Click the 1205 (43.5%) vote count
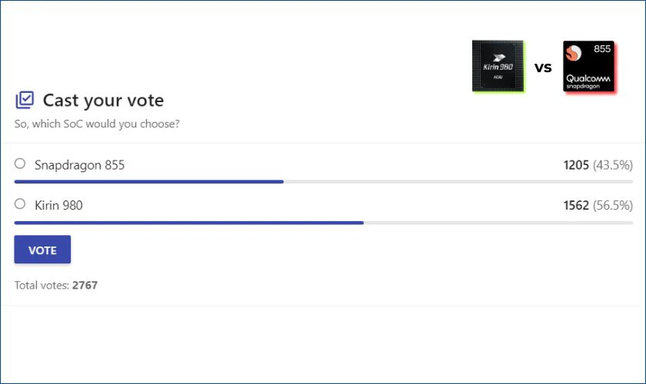646x384 pixels. 598,165
